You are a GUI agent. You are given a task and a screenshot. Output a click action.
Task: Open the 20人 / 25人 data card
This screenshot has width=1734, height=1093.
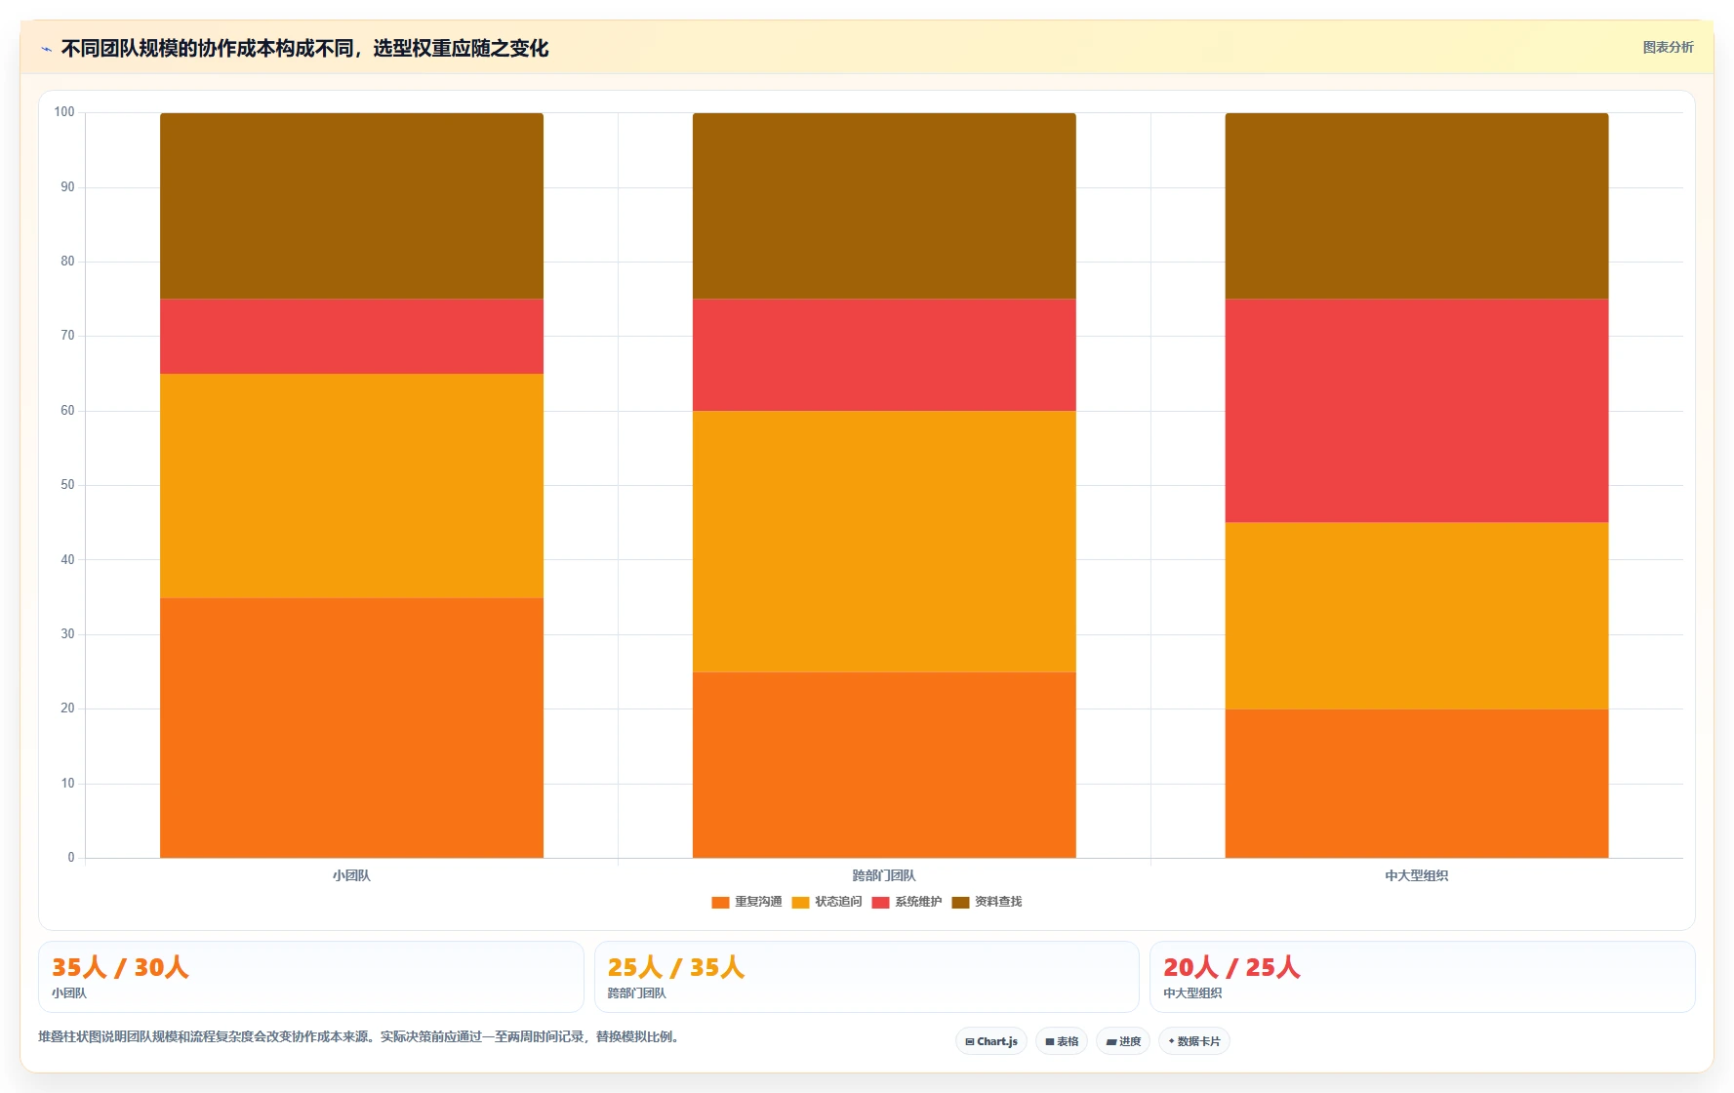(x=1423, y=977)
